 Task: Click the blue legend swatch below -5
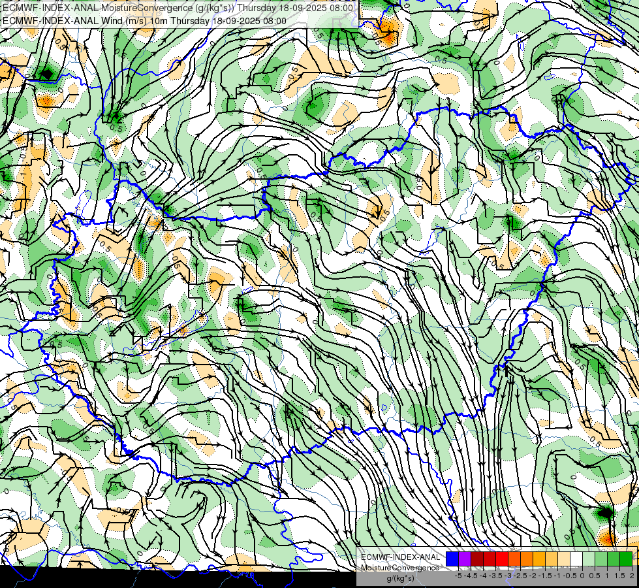coord(452,559)
